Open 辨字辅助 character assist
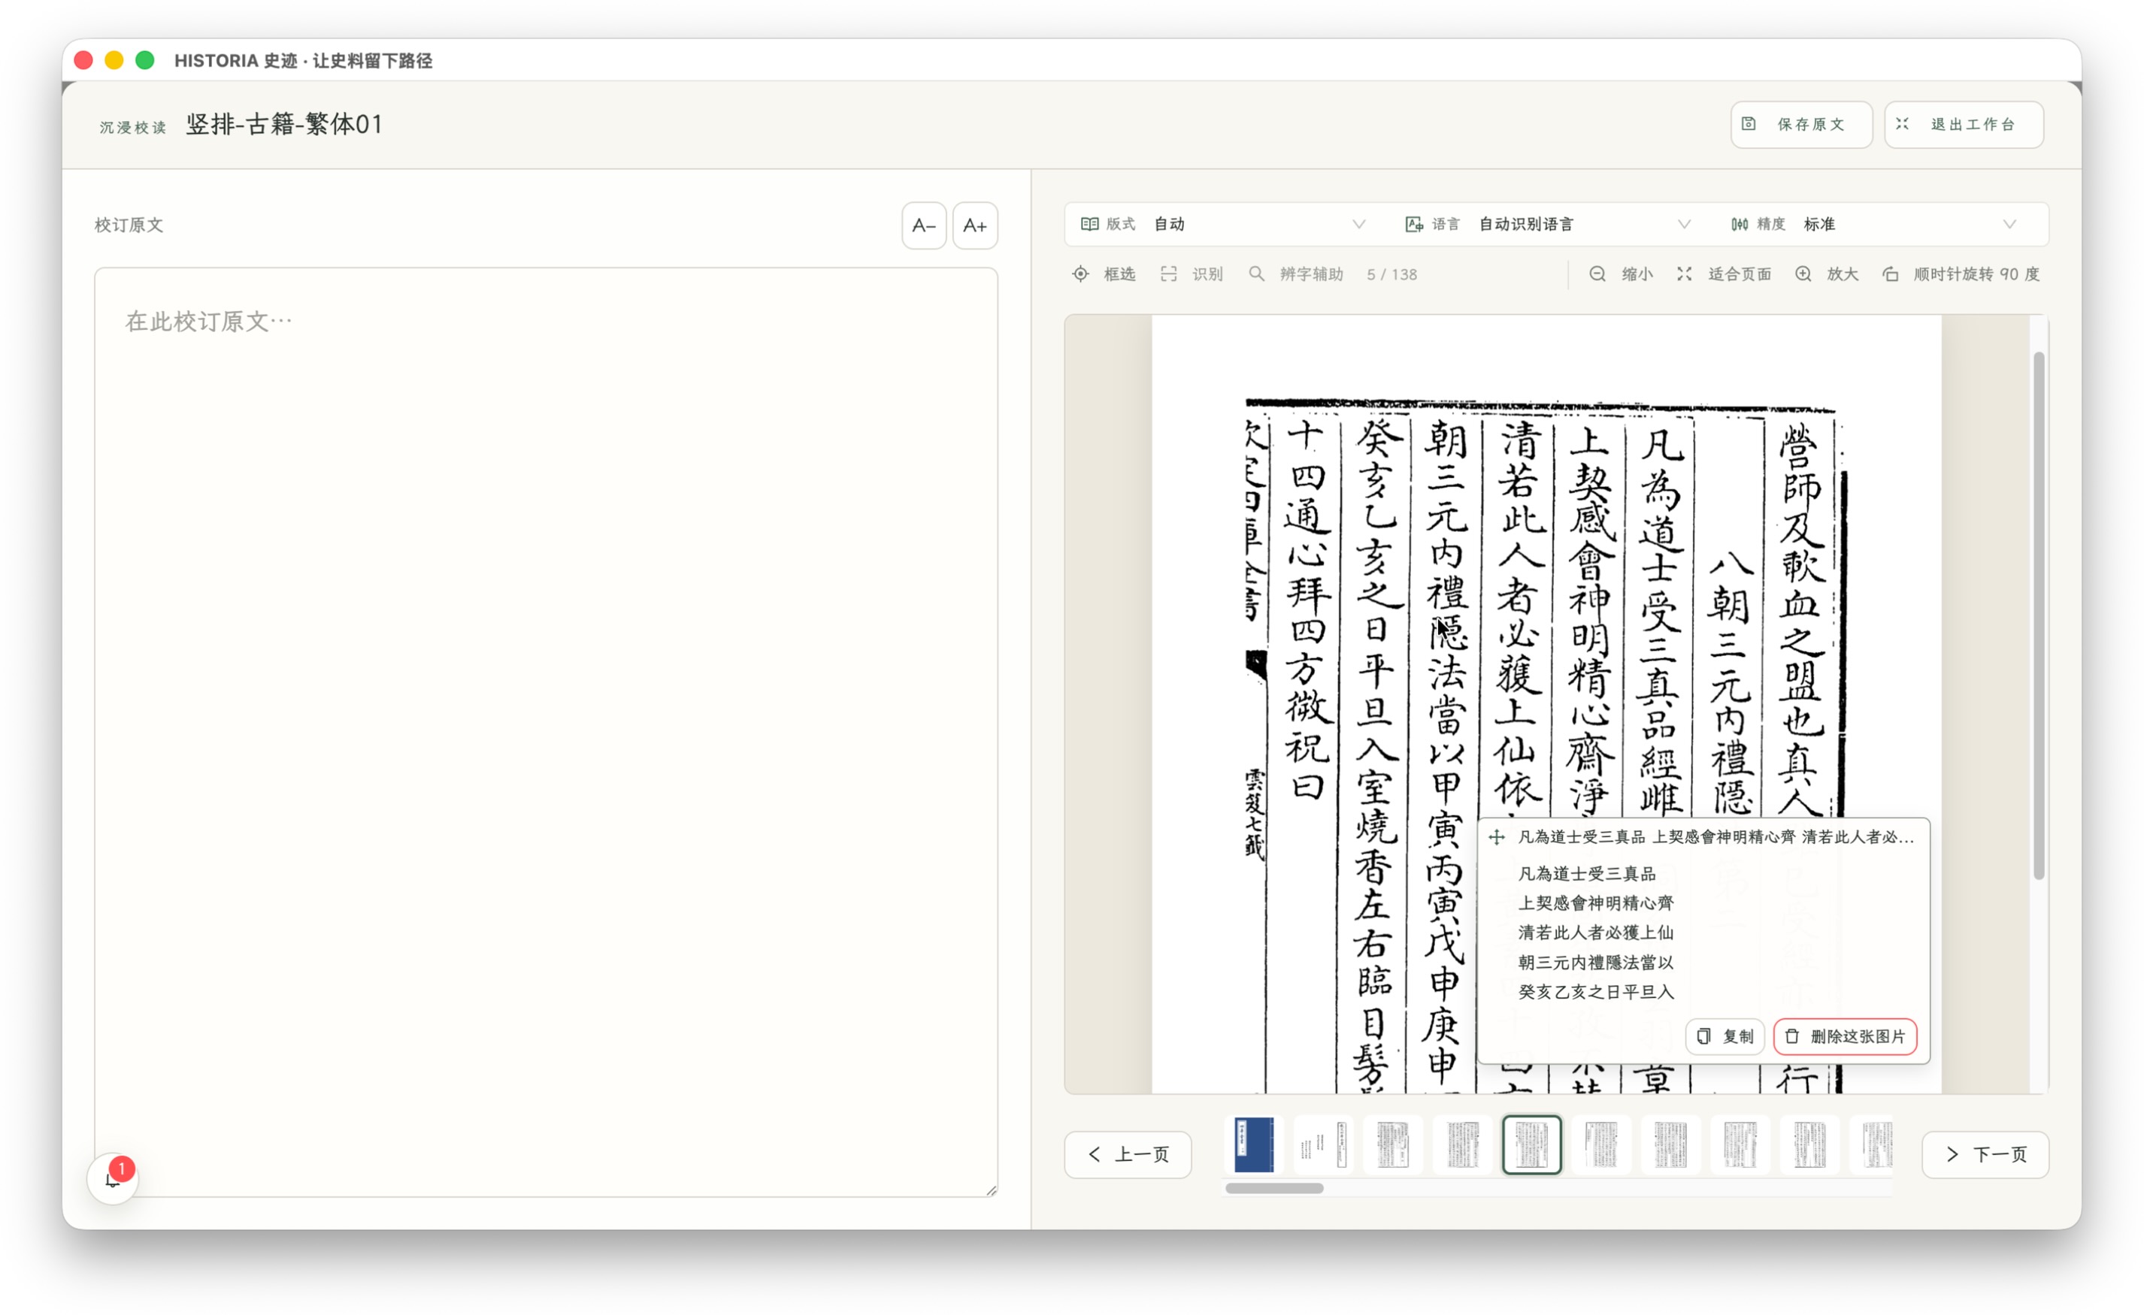This screenshot has height=1315, width=2144. tap(1295, 274)
